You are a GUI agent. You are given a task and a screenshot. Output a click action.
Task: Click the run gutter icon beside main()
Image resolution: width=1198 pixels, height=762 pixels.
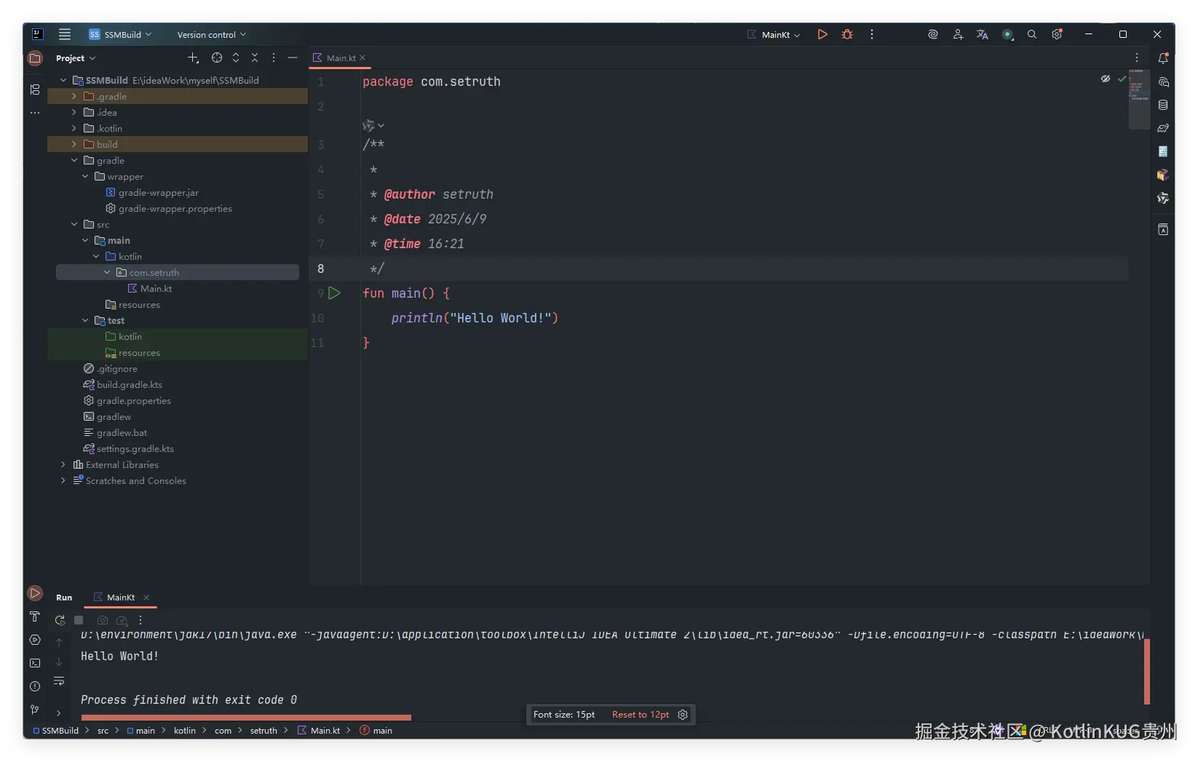[x=334, y=293]
